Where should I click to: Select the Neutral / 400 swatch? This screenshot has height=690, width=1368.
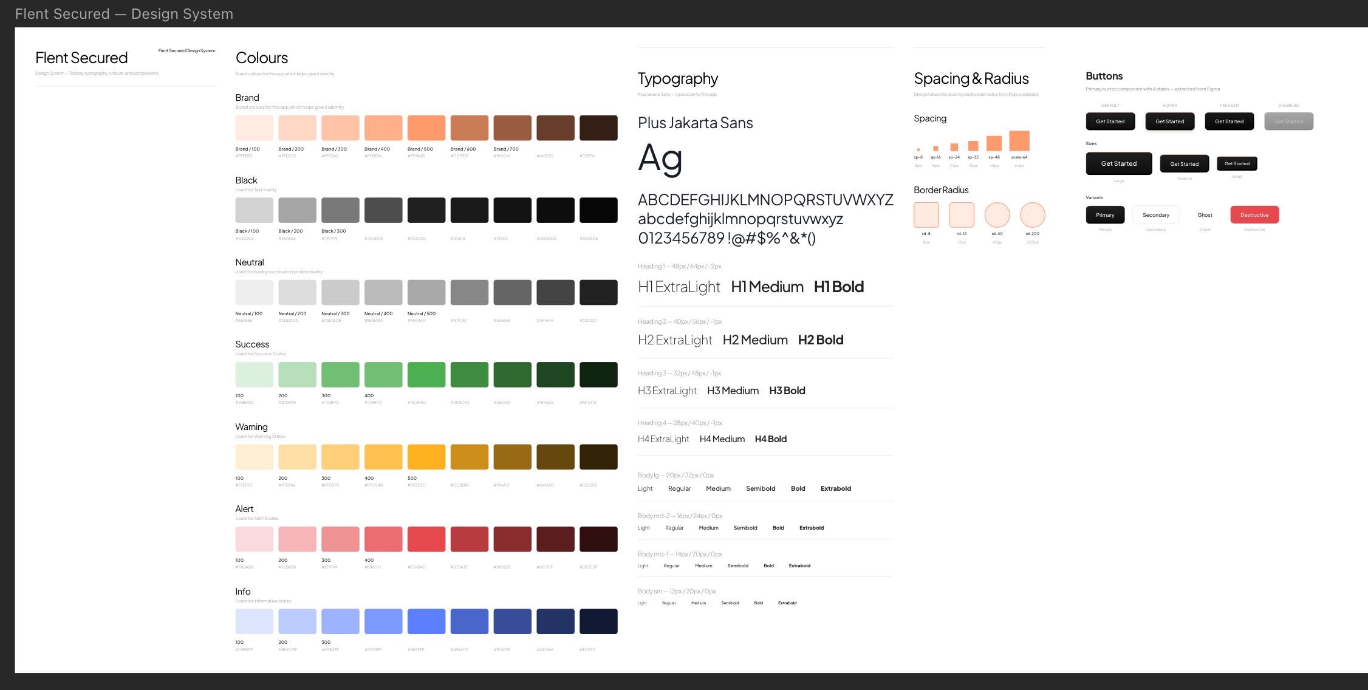383,293
